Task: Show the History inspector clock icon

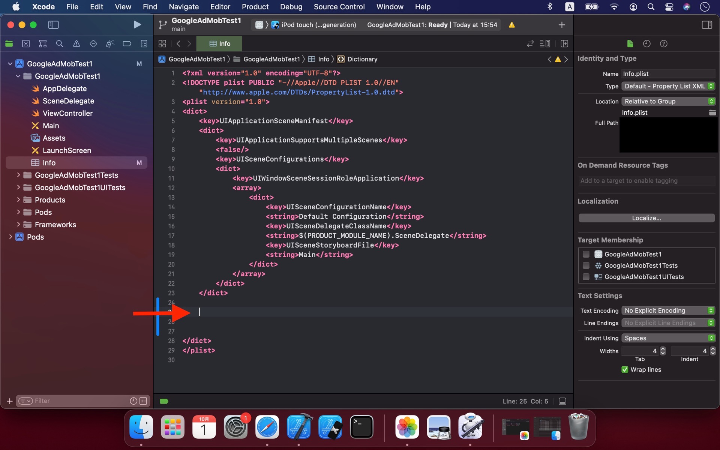Action: (x=647, y=44)
